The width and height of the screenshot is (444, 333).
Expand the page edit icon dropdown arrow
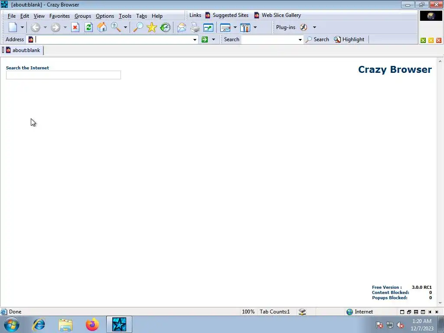click(235, 27)
